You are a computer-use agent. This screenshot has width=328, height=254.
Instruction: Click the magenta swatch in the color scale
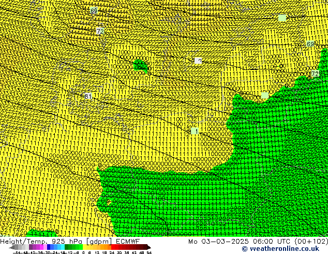41,247
